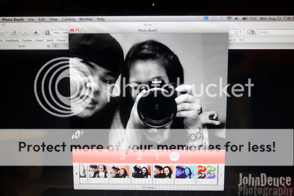Close the Error browser tab
The width and height of the screenshot is (294, 196).
point(48,46)
